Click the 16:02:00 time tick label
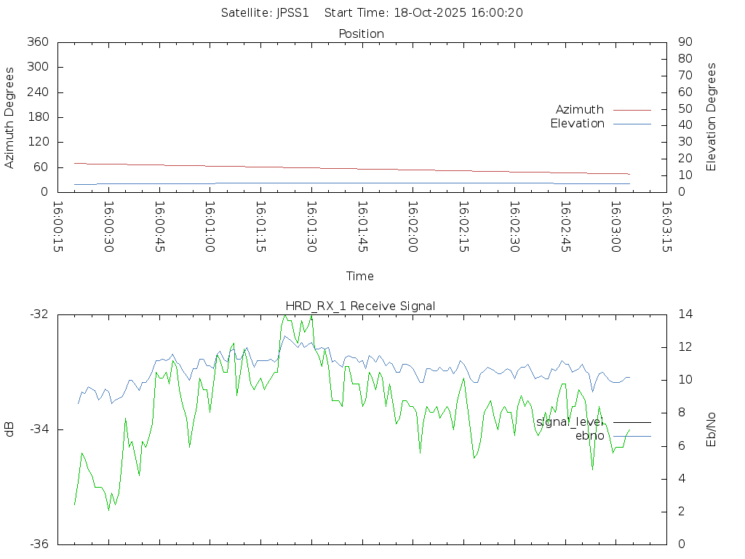Screen dimensions: 745x559 pos(413,226)
